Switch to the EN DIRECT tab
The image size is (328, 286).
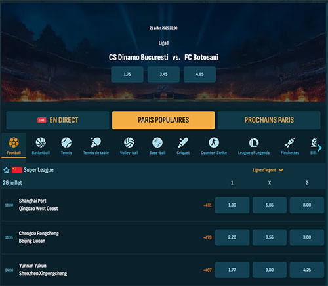click(x=58, y=120)
